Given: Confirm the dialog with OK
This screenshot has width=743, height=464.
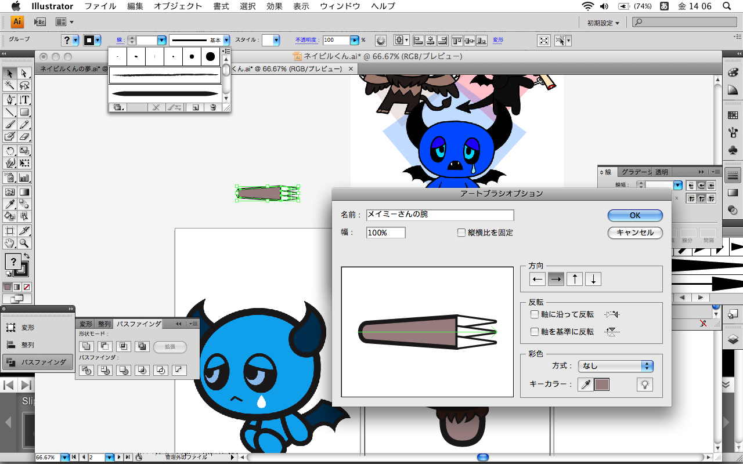Looking at the screenshot, I should click(635, 215).
